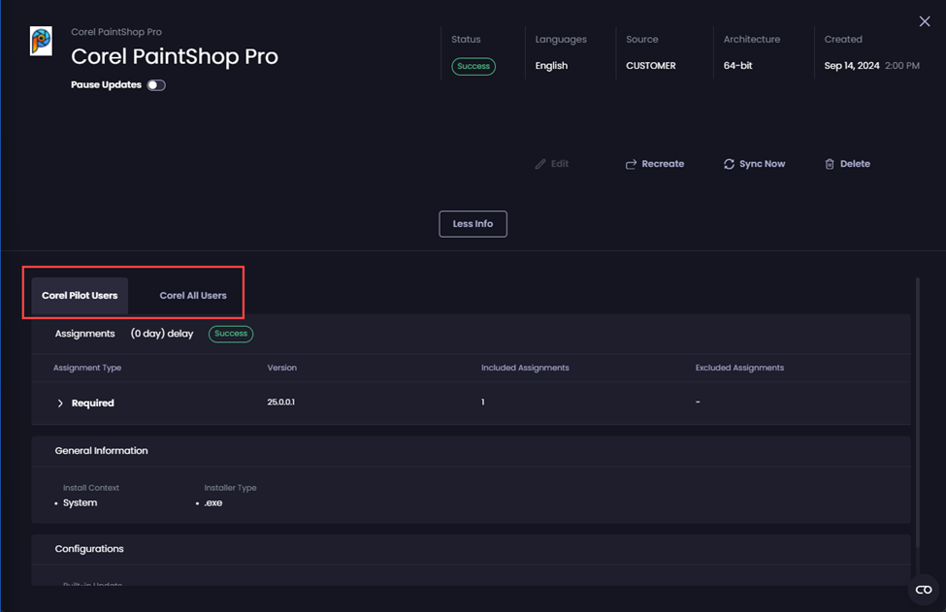This screenshot has width=946, height=612.
Task: Click the Success badge next to Assignments
Action: 230,333
